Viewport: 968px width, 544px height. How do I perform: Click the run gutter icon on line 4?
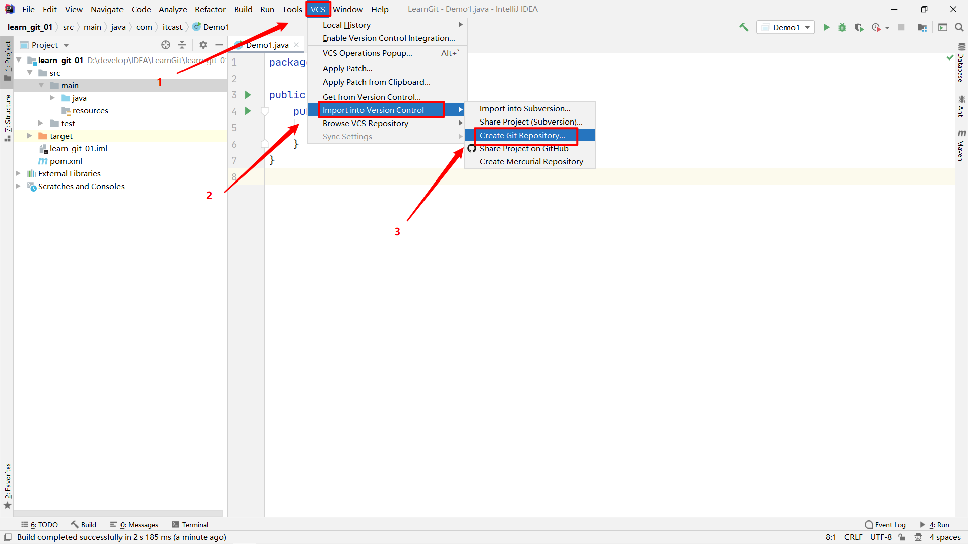(248, 111)
